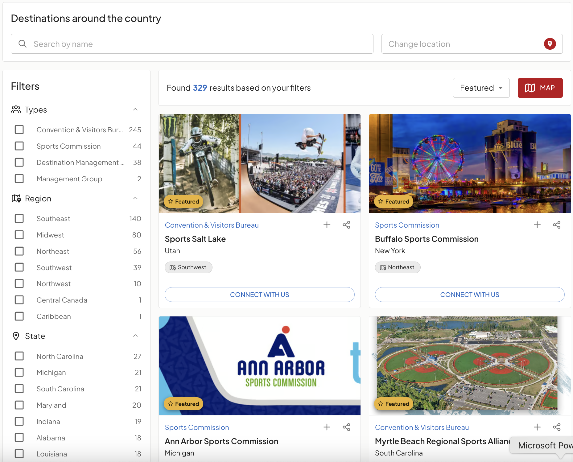The width and height of the screenshot is (573, 462).
Task: Click the red location pin icon
Action: (550, 44)
